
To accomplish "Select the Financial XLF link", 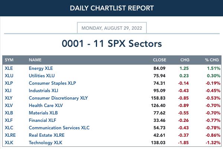I will [42, 120].
